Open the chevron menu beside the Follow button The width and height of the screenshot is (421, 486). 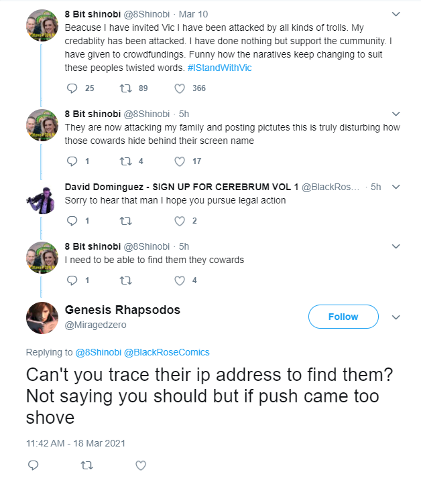click(396, 317)
